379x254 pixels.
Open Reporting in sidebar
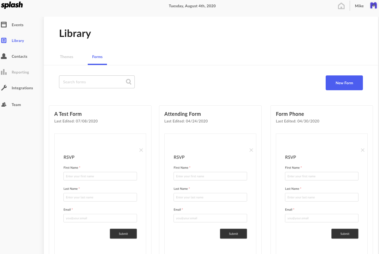20,72
